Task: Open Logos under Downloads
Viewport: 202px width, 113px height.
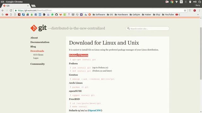Action: (36, 58)
